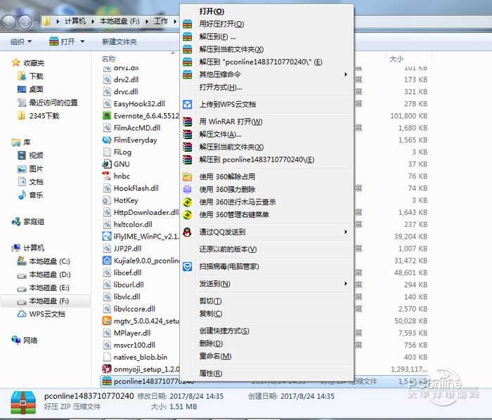Open the dropdown arrow next to 打开
The height and width of the screenshot is (420, 492).
point(82,41)
